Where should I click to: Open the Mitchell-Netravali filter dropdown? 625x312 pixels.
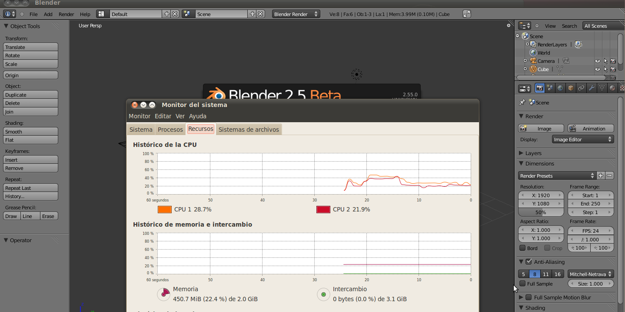pos(591,274)
